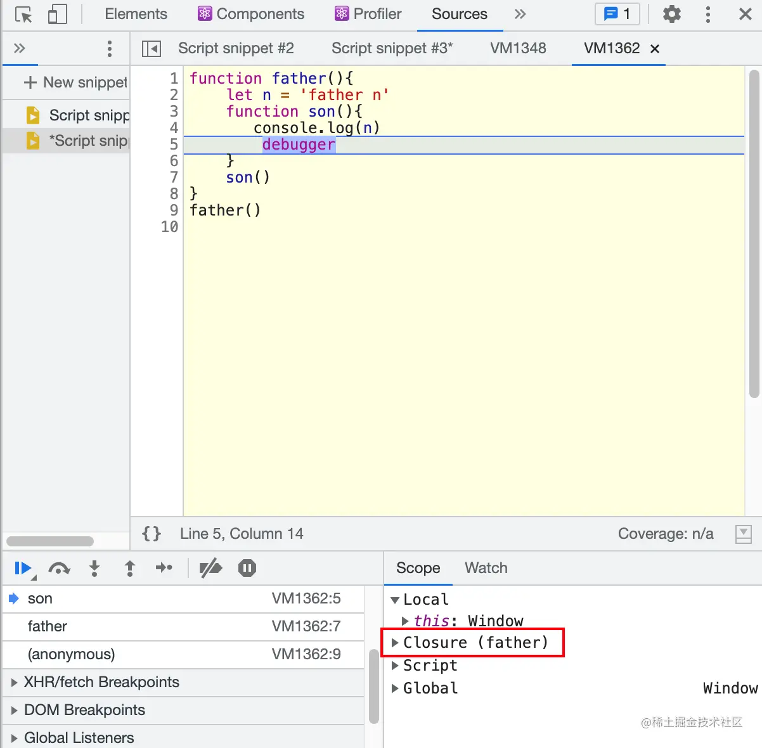Click line number 5 in the gutter
The height and width of the screenshot is (748, 762).
point(174,145)
